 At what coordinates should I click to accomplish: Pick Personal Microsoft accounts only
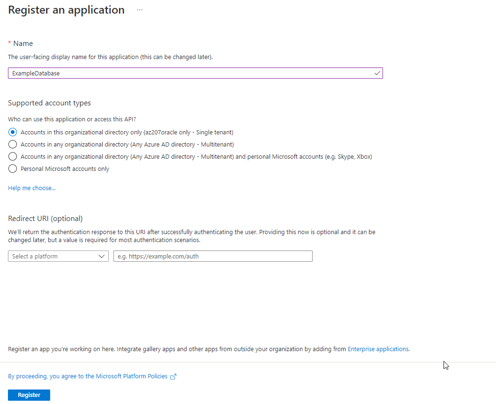pos(12,169)
